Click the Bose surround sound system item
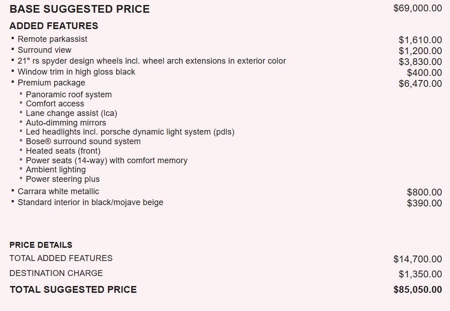Viewport: 450px width, 311px height. pyautogui.click(x=83, y=141)
